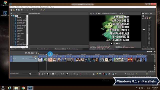This screenshot has height=90, width=160.
Task: Toggle lock envelopes padlock icon
Action: [x=94, y=74]
